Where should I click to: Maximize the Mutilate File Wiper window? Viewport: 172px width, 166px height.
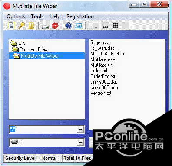145,4
